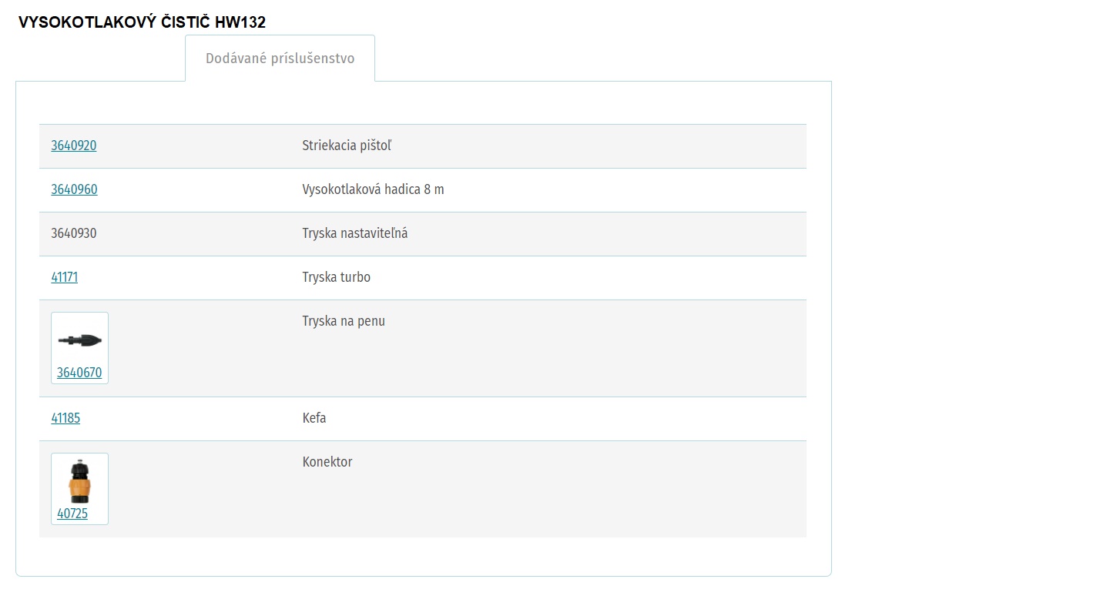Open part number 3640920 link

click(x=74, y=146)
